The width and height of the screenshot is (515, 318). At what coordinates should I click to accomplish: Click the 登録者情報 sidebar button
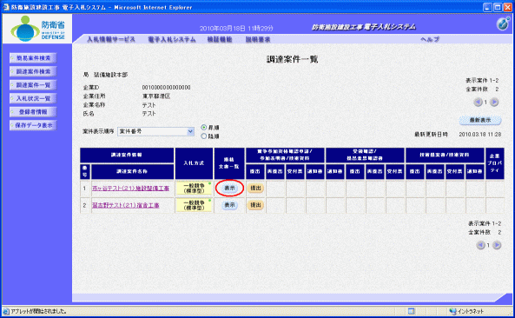click(33, 112)
